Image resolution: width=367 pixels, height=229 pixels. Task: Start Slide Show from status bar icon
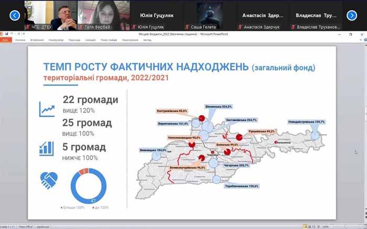point(319,227)
